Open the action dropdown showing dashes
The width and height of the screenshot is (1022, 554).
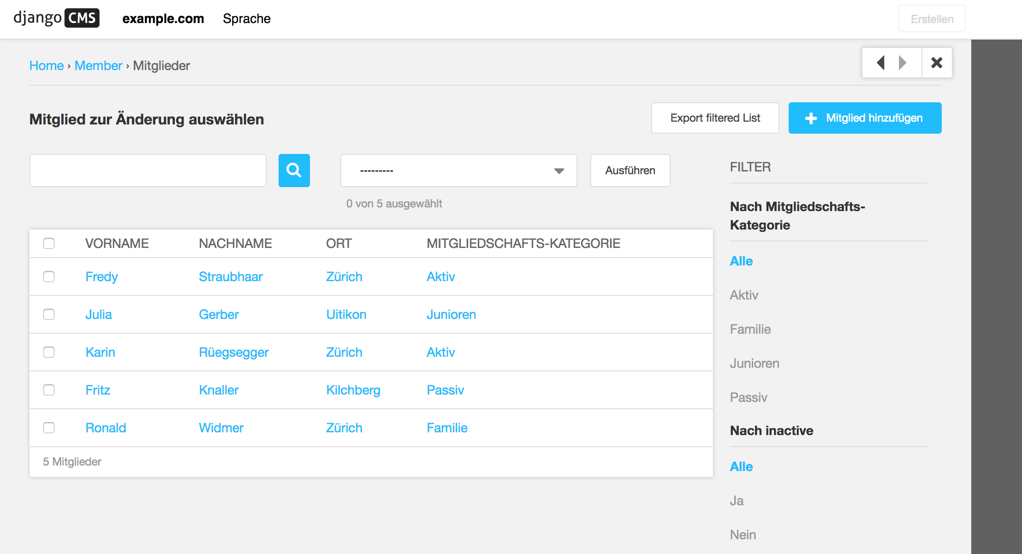click(459, 171)
